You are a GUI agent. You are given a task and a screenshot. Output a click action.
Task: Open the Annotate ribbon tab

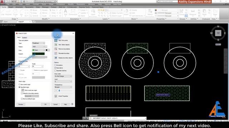pos(19,7)
